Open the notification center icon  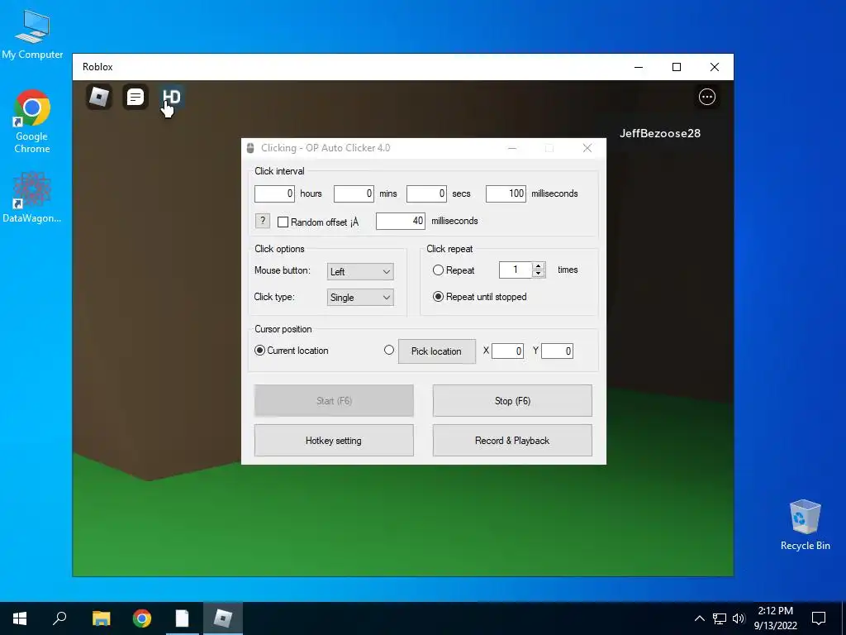click(819, 618)
